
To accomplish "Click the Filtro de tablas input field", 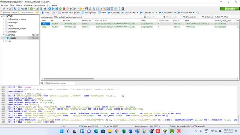I will (27, 12).
